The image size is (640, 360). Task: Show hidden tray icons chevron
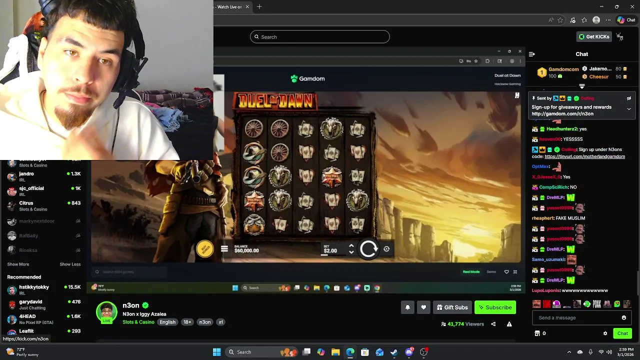569,352
